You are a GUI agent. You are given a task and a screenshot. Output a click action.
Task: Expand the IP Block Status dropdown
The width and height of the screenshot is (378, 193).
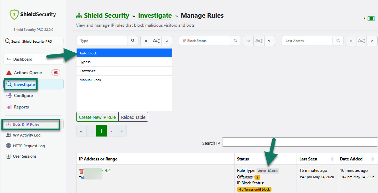(x=269, y=41)
